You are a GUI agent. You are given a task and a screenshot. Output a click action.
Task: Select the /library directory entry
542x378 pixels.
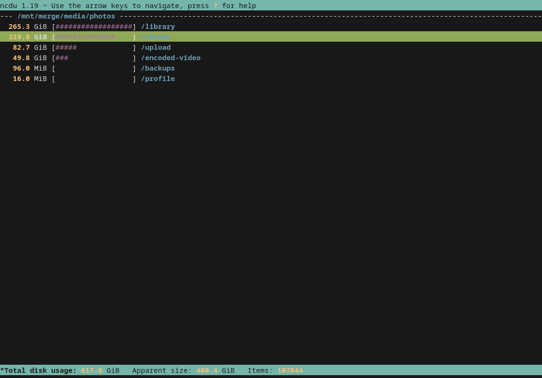tap(158, 27)
